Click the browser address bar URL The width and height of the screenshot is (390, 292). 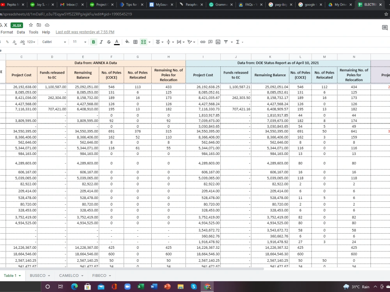pos(66,14)
